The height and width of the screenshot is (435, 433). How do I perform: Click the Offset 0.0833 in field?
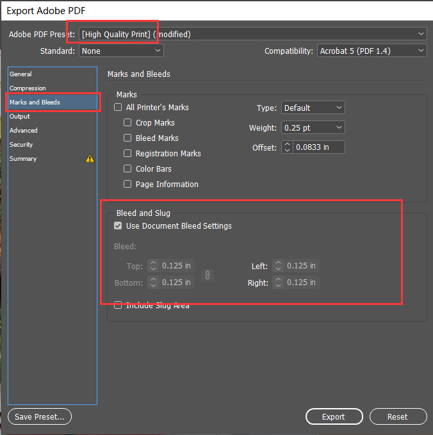pos(319,147)
